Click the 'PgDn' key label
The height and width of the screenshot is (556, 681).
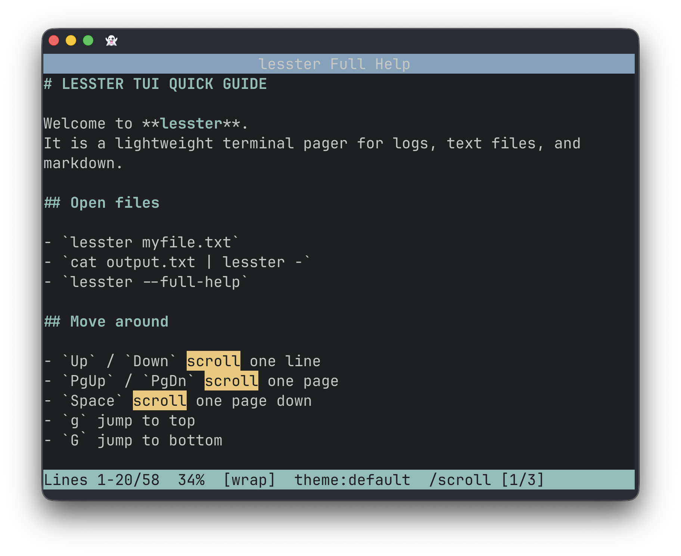point(169,381)
